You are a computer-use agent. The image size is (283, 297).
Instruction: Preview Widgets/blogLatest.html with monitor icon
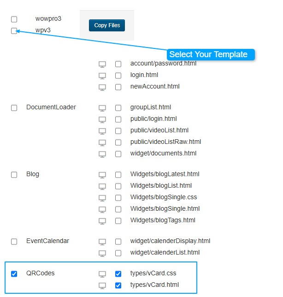(102, 174)
